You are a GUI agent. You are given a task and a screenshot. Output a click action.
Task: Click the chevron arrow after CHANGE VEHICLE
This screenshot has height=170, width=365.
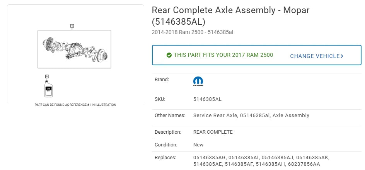point(342,56)
